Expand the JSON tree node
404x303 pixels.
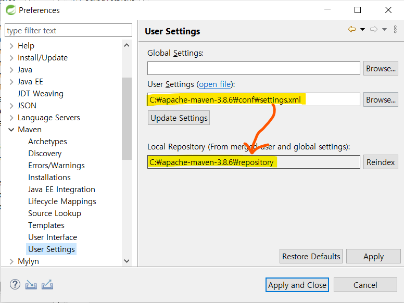(x=11, y=106)
